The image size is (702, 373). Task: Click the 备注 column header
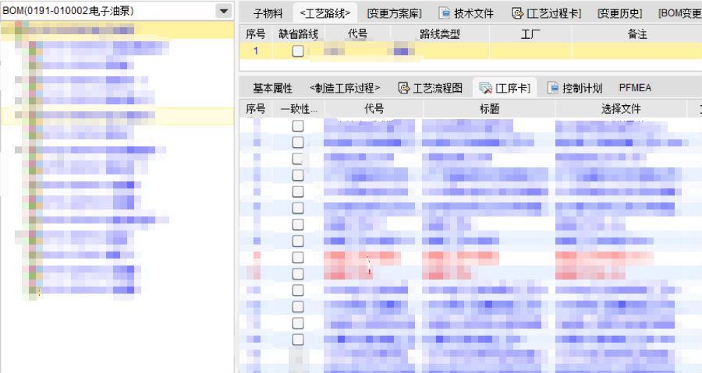[x=637, y=34]
